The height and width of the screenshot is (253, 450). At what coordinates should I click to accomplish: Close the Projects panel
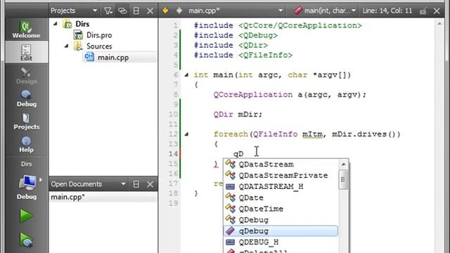coord(150,11)
